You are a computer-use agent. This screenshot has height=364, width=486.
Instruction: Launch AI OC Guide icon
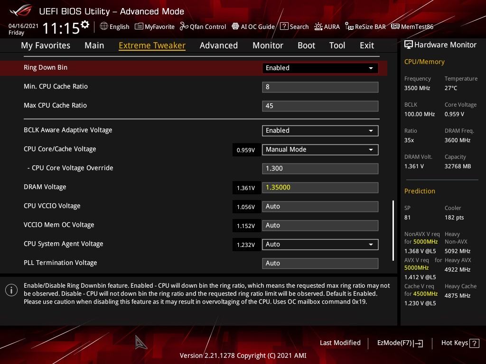coord(235,27)
